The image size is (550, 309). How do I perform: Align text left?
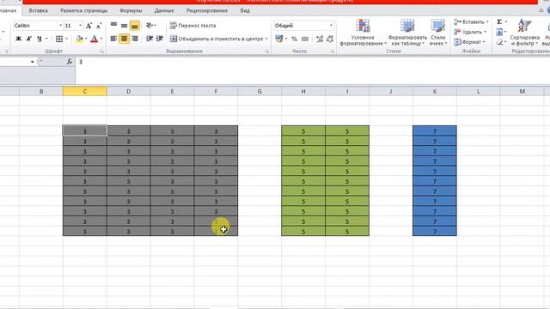113,39
